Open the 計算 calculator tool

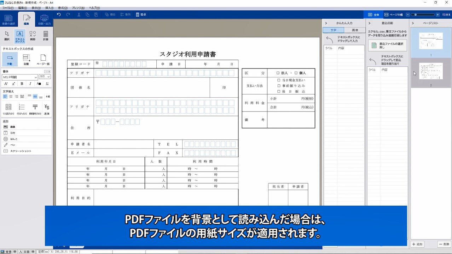click(46, 36)
